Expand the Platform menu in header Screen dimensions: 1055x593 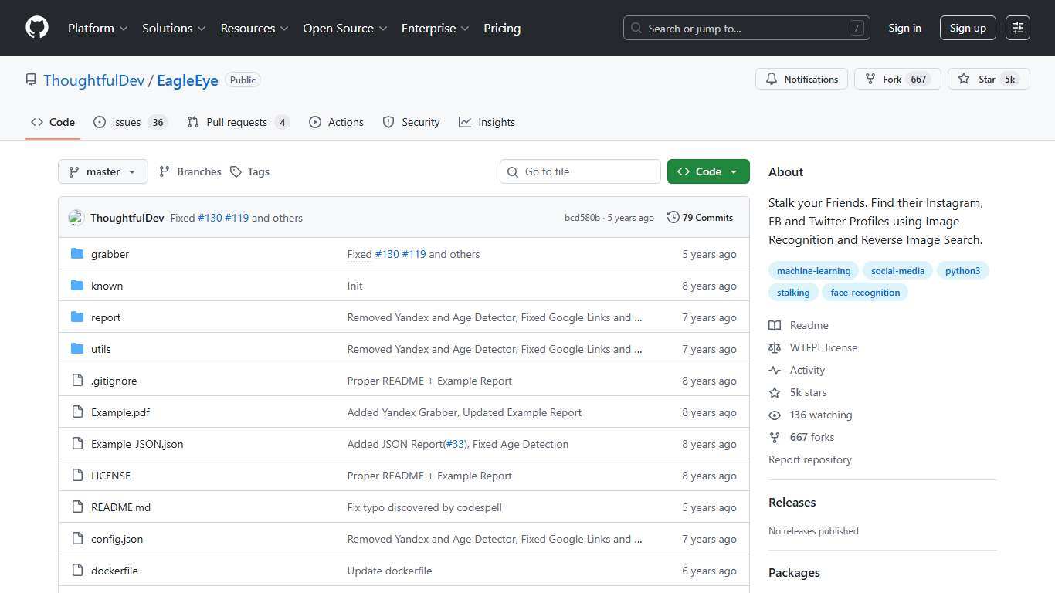[97, 28]
